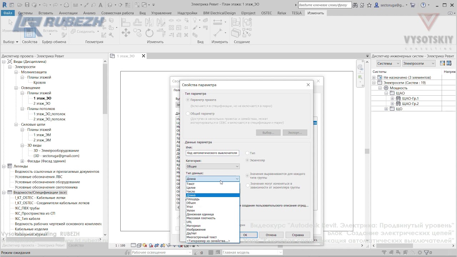Choose the Move tool in the Изменить panel
Image resolution: width=457 pixels, height=257 pixels.
point(126,33)
